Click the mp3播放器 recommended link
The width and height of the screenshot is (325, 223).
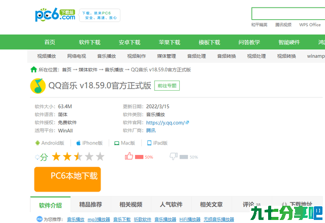pos(99,219)
